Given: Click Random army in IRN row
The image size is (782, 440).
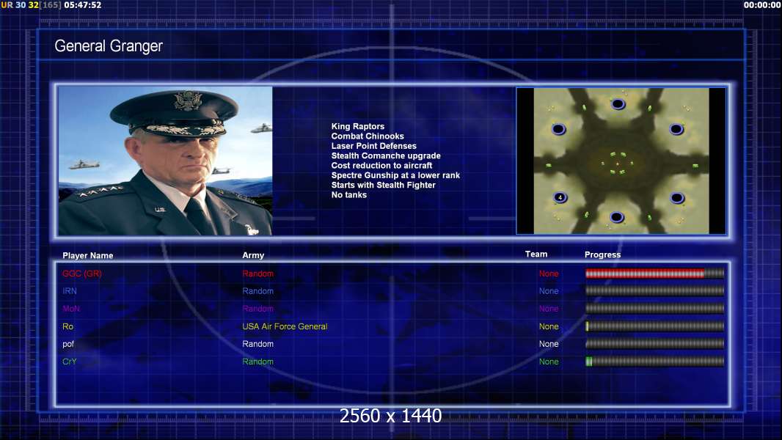Looking at the screenshot, I should [x=257, y=291].
